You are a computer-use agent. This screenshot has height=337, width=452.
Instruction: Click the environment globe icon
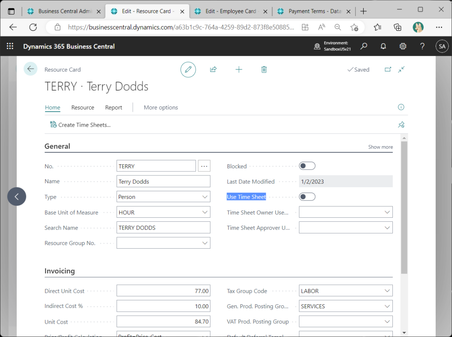click(317, 46)
